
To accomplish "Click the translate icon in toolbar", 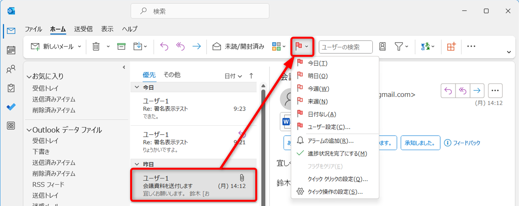I will [x=425, y=47].
